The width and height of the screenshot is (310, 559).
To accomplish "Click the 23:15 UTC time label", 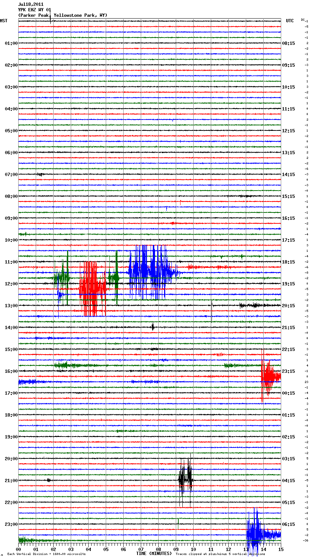I will click(x=288, y=371).
